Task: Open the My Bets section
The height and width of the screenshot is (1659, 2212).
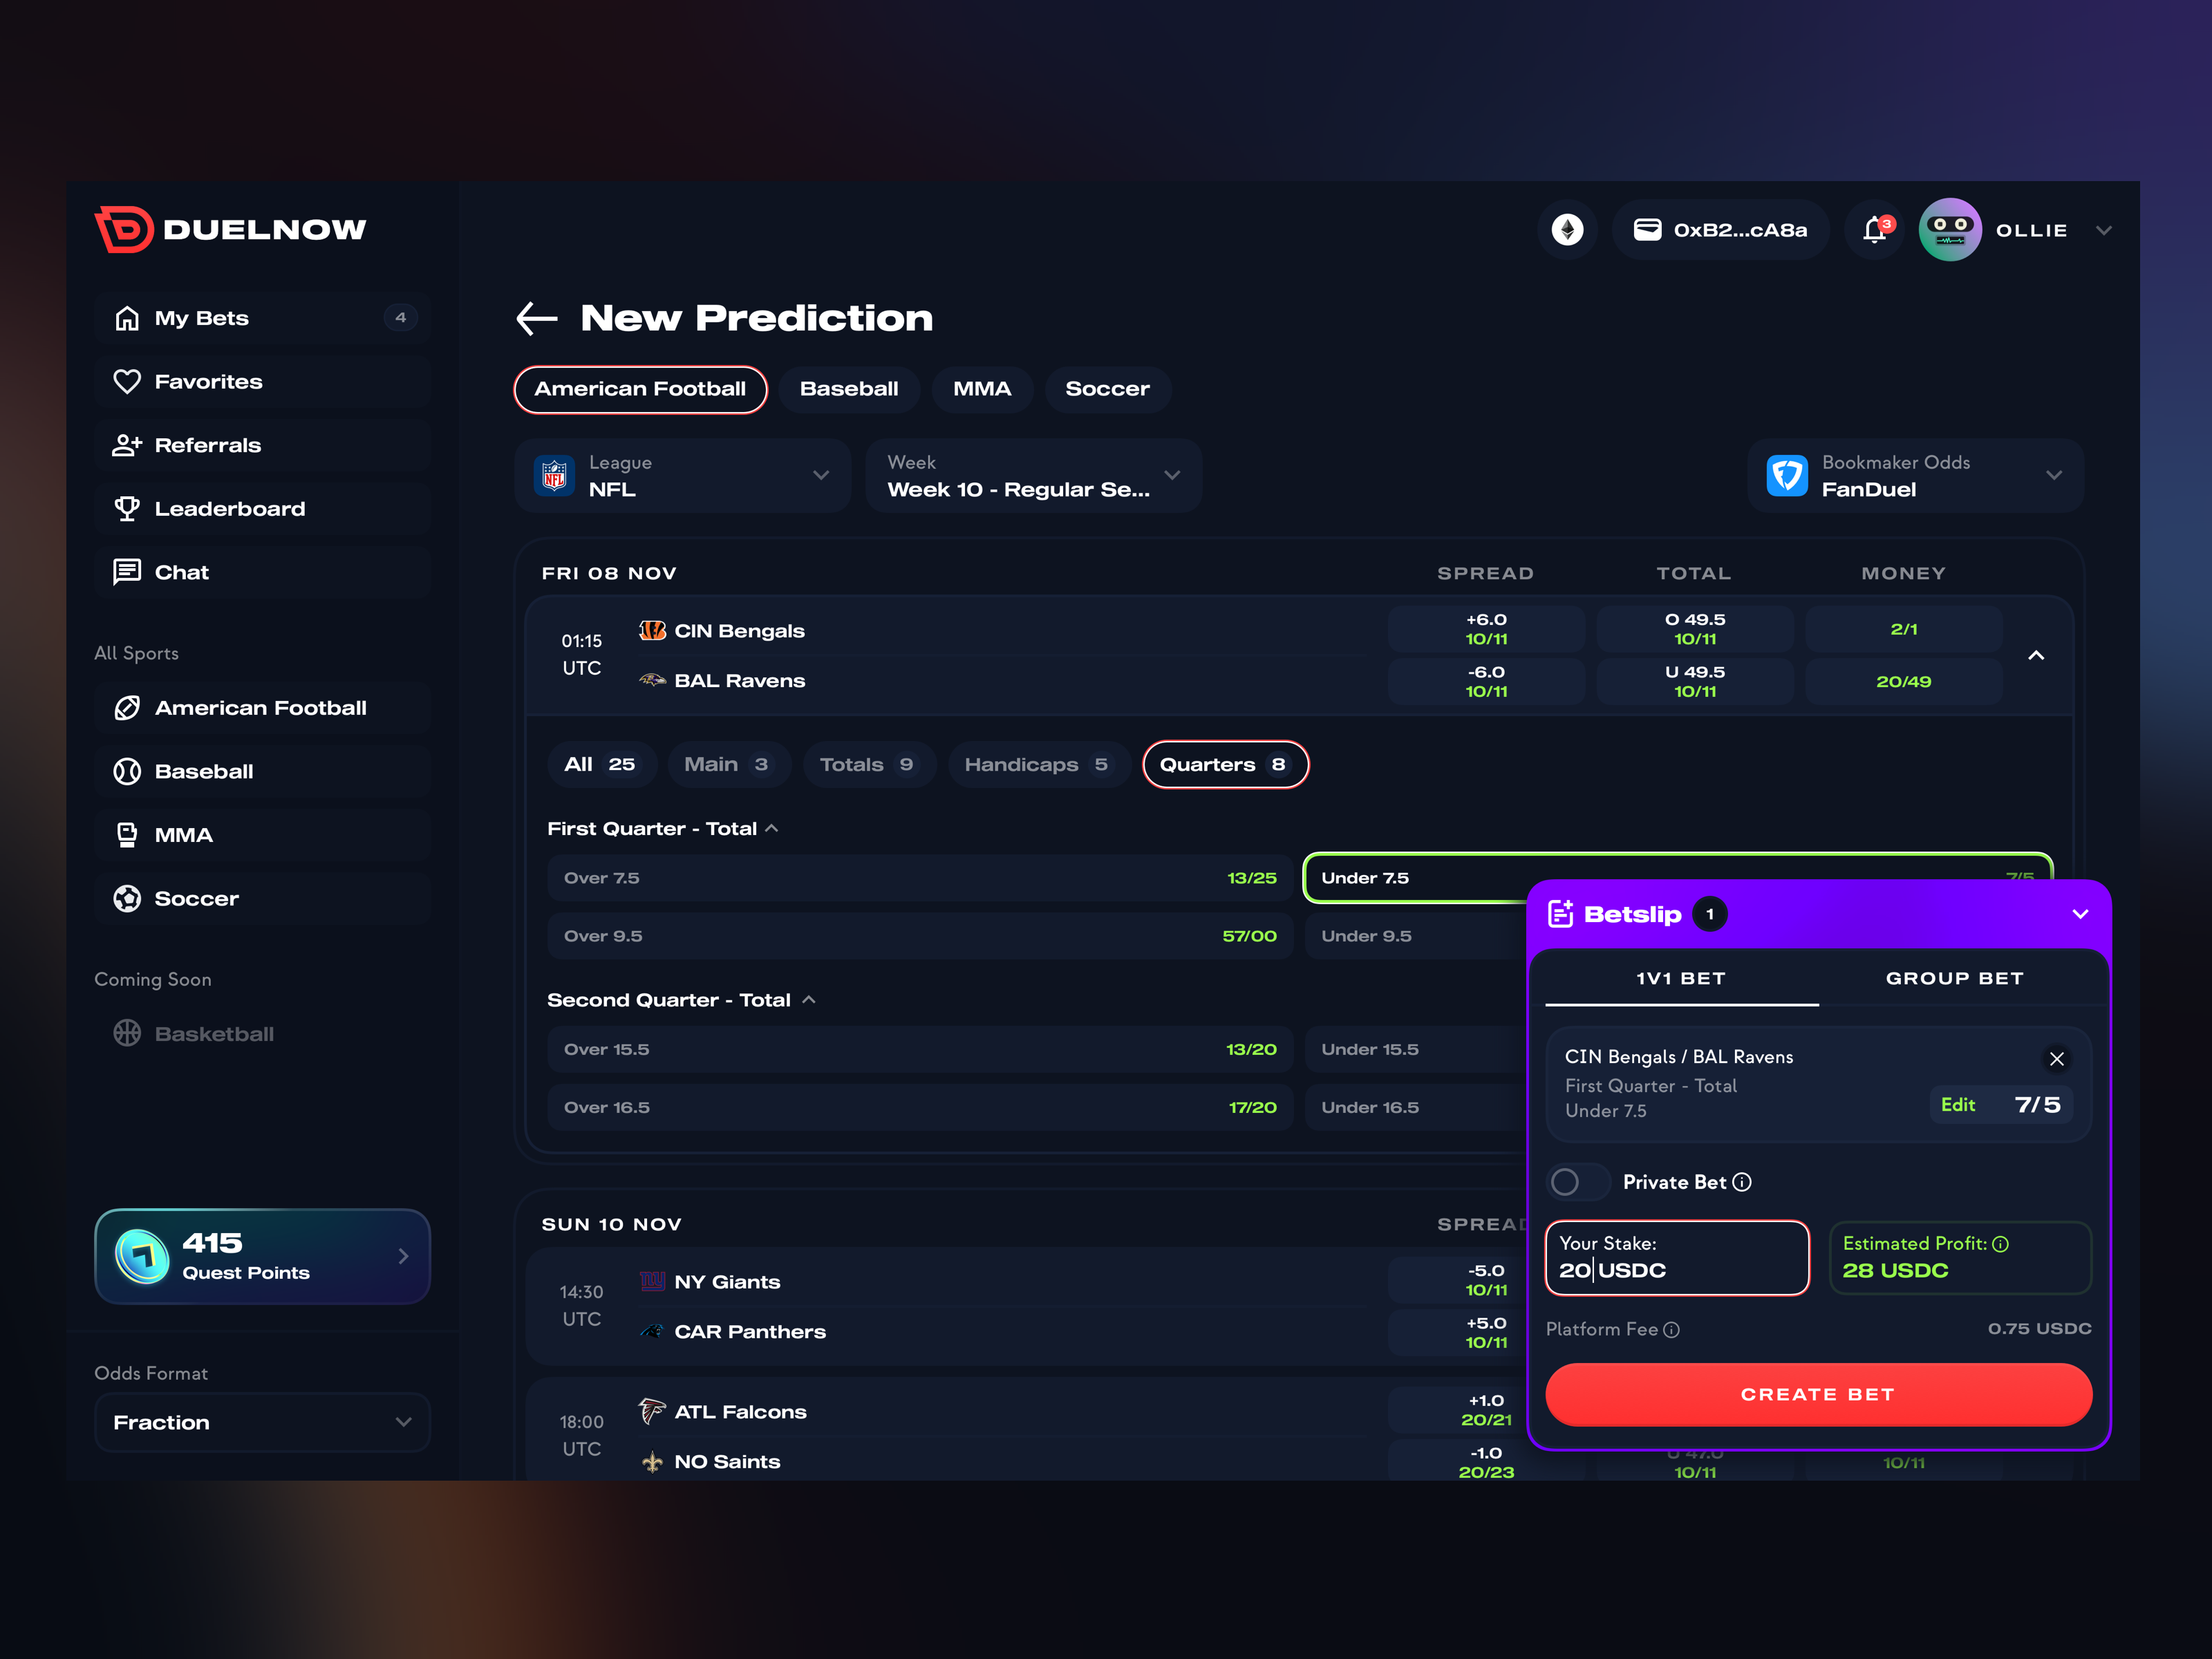Action: (x=201, y=317)
